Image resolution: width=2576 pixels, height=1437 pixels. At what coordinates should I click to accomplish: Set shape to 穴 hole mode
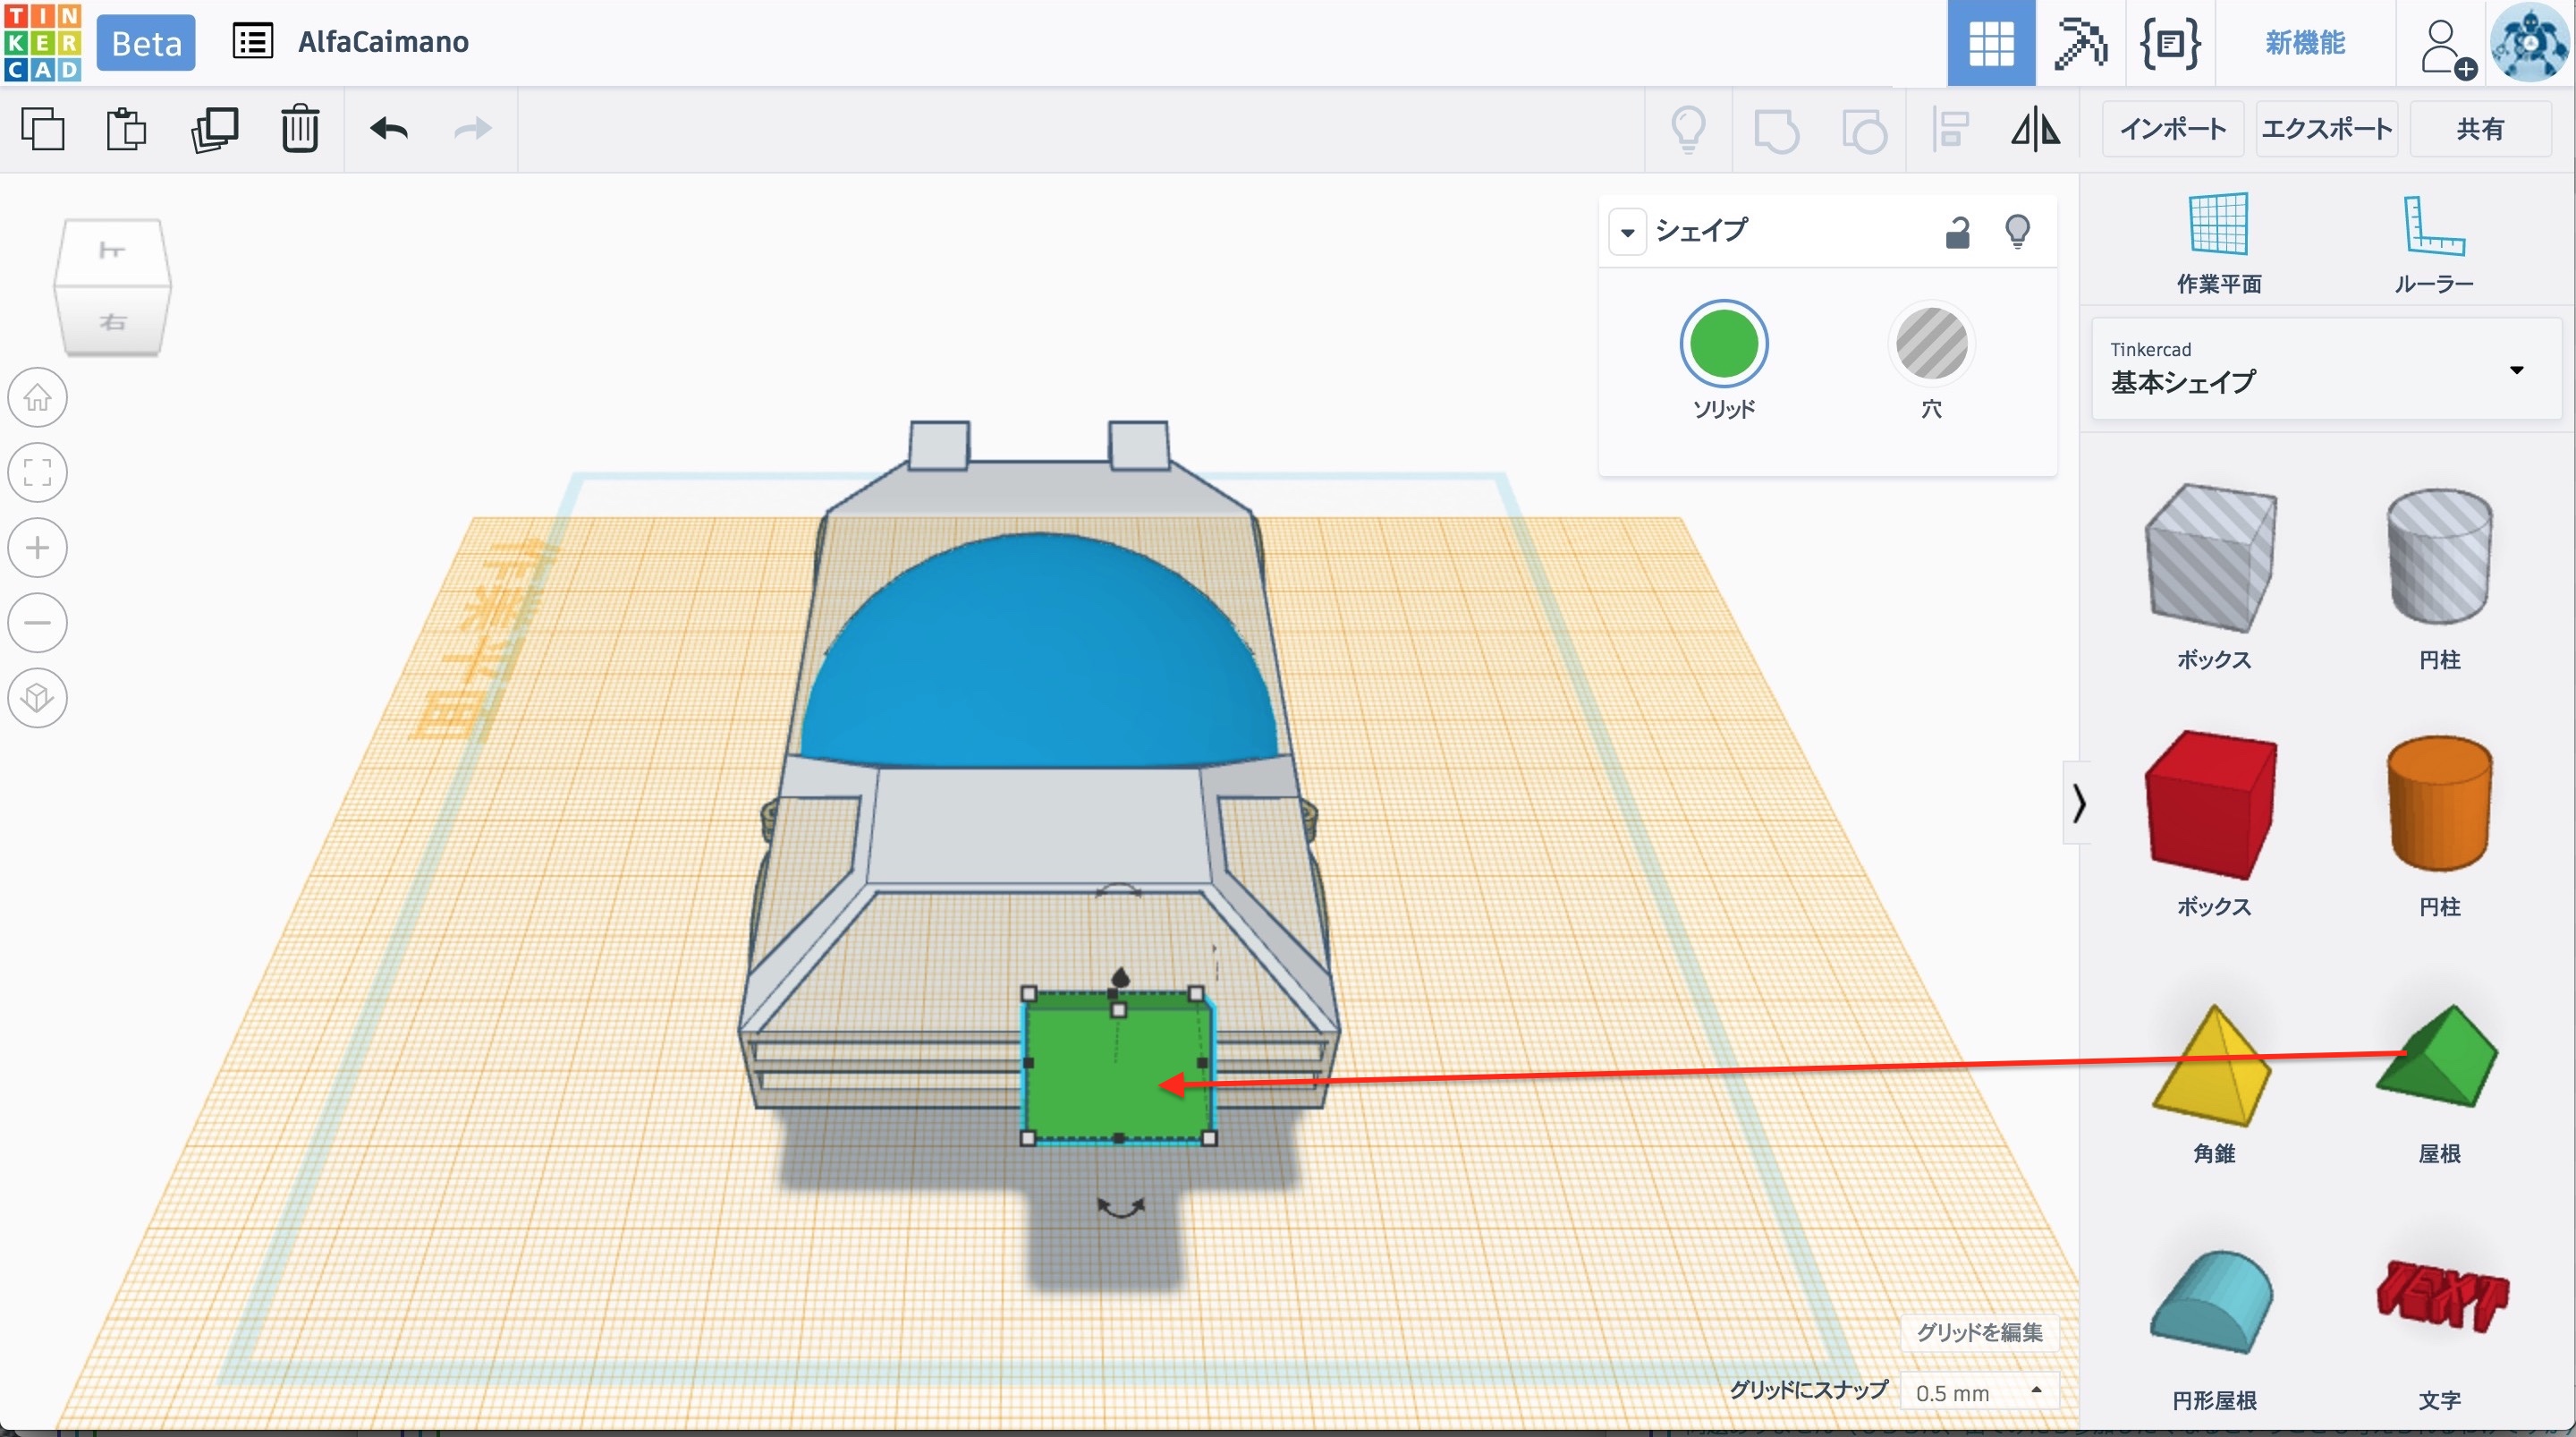pos(1931,345)
